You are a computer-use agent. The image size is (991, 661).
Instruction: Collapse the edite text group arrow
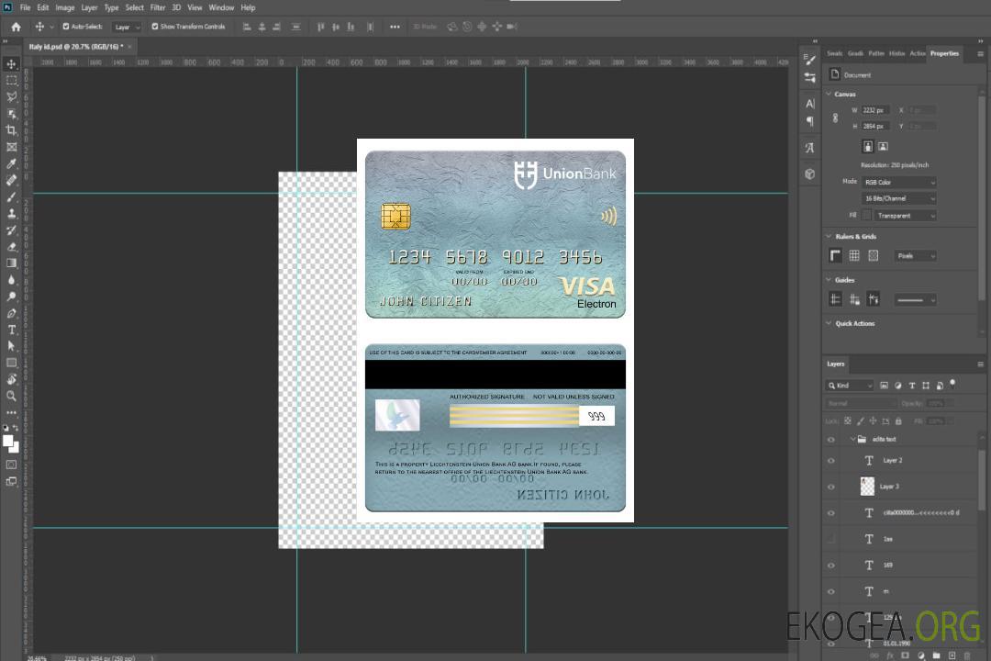(x=852, y=439)
